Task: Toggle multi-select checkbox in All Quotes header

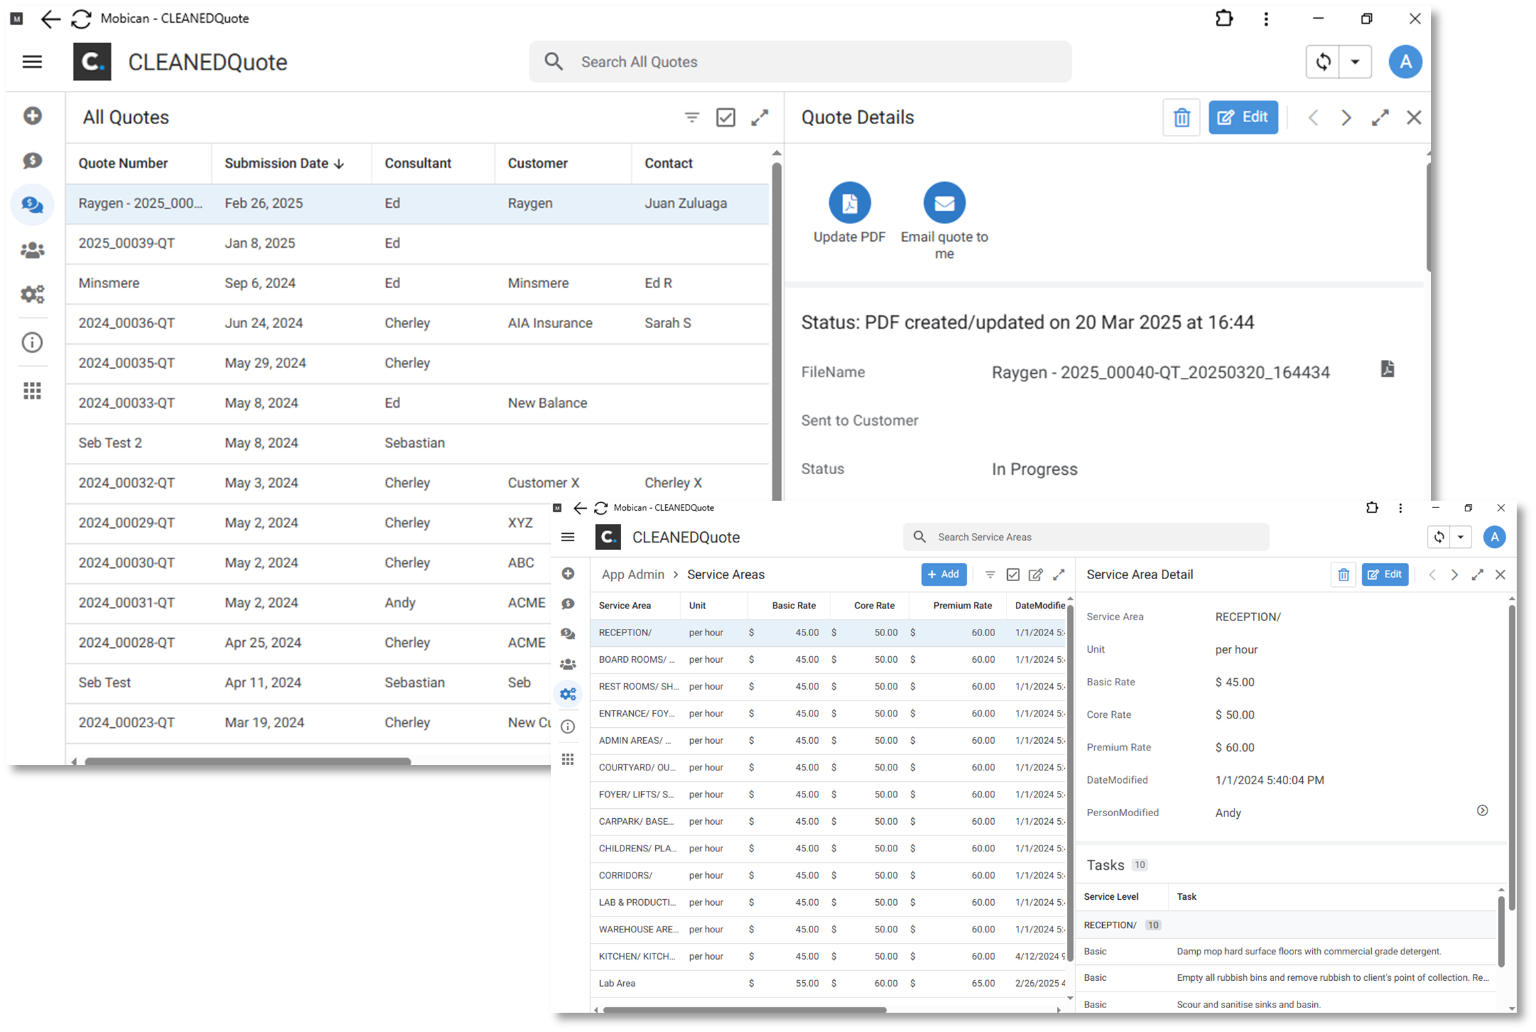Action: (725, 118)
